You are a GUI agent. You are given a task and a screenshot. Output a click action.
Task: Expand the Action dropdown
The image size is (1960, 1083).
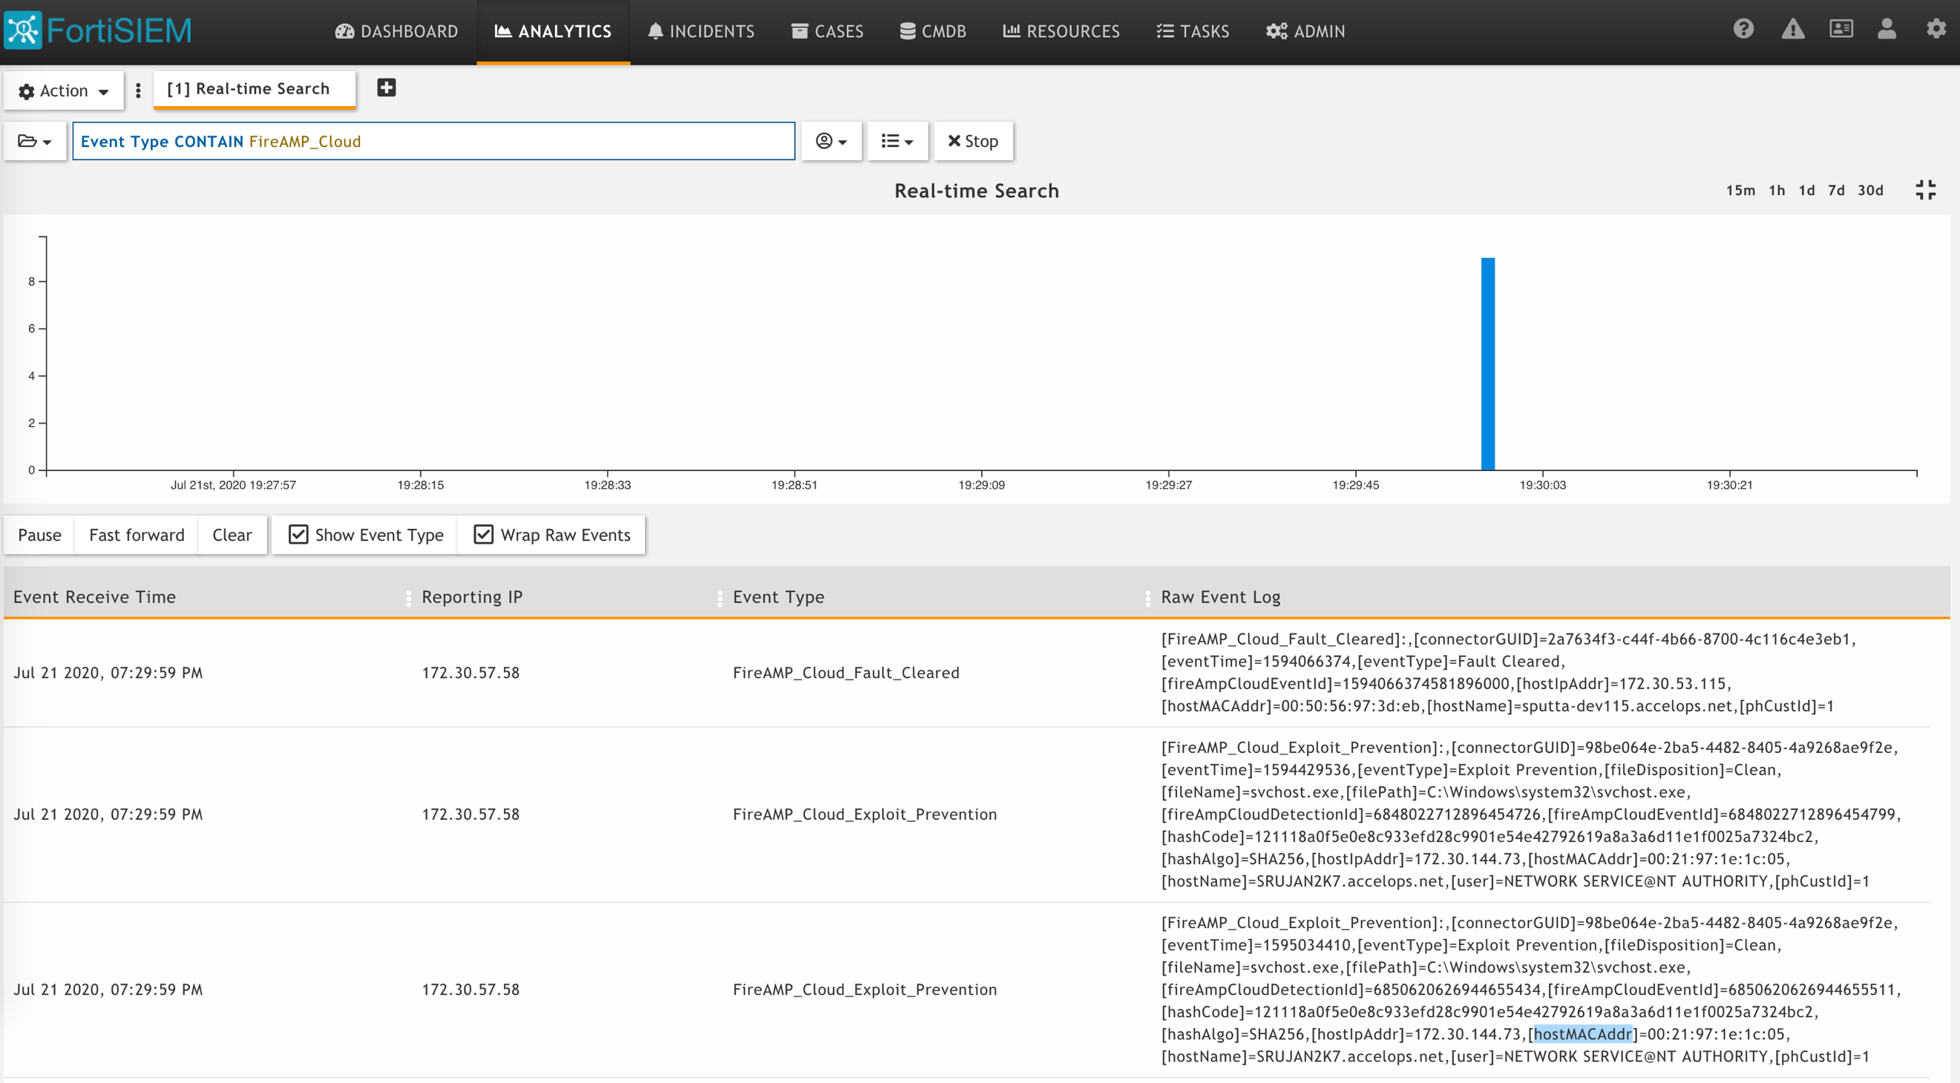coord(64,90)
